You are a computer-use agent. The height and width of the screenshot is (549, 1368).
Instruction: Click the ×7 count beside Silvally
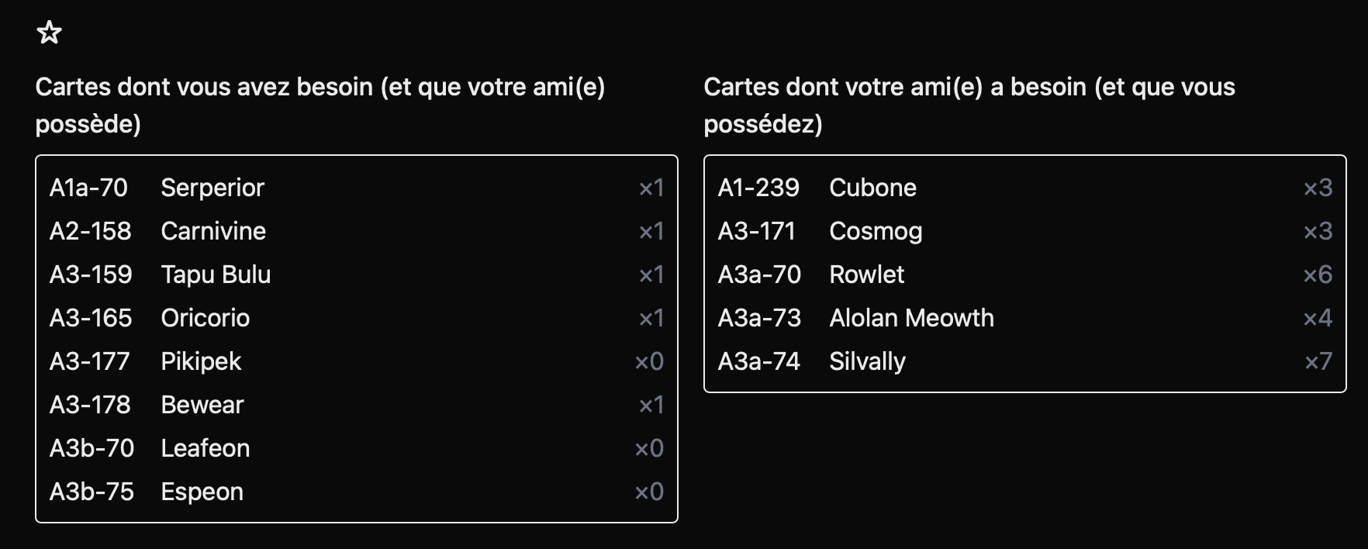[1318, 361]
